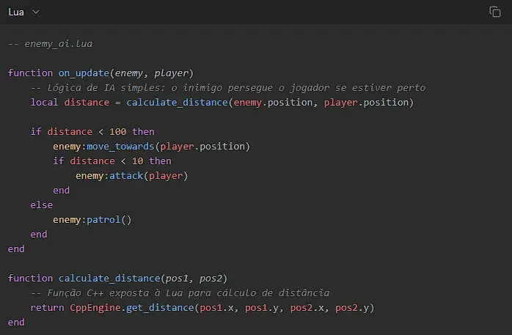Image resolution: width=512 pixels, height=335 pixels.
Task: Click the 'return' keyword
Action: click(47, 308)
